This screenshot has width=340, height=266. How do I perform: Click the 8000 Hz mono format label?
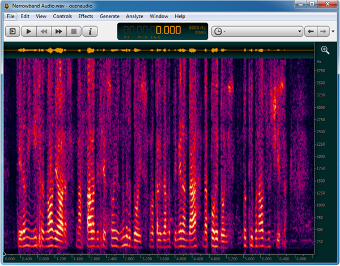point(197,30)
